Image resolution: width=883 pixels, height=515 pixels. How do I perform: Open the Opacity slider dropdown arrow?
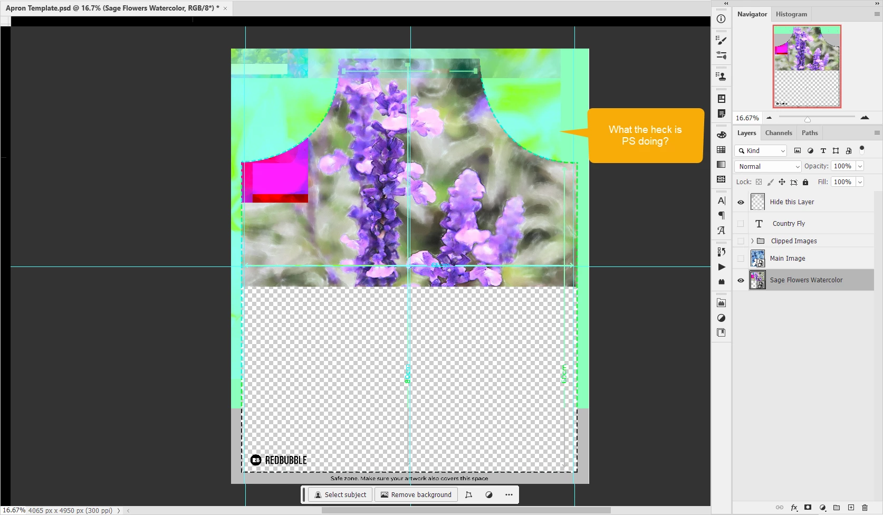[860, 166]
